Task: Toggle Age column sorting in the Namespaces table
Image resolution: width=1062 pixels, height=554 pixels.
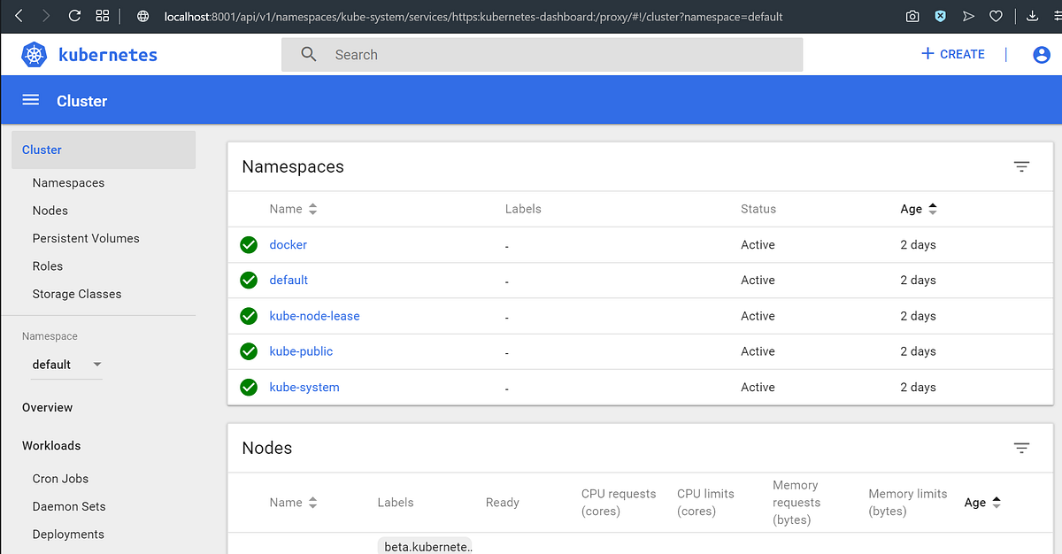Action: point(932,209)
